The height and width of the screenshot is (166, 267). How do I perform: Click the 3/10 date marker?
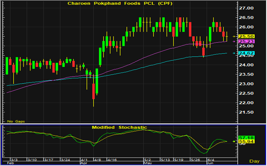coord(32,160)
